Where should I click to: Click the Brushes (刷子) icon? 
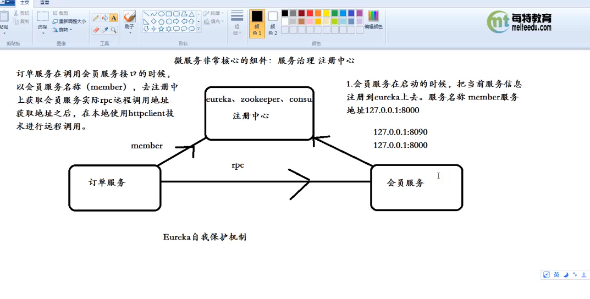click(129, 16)
